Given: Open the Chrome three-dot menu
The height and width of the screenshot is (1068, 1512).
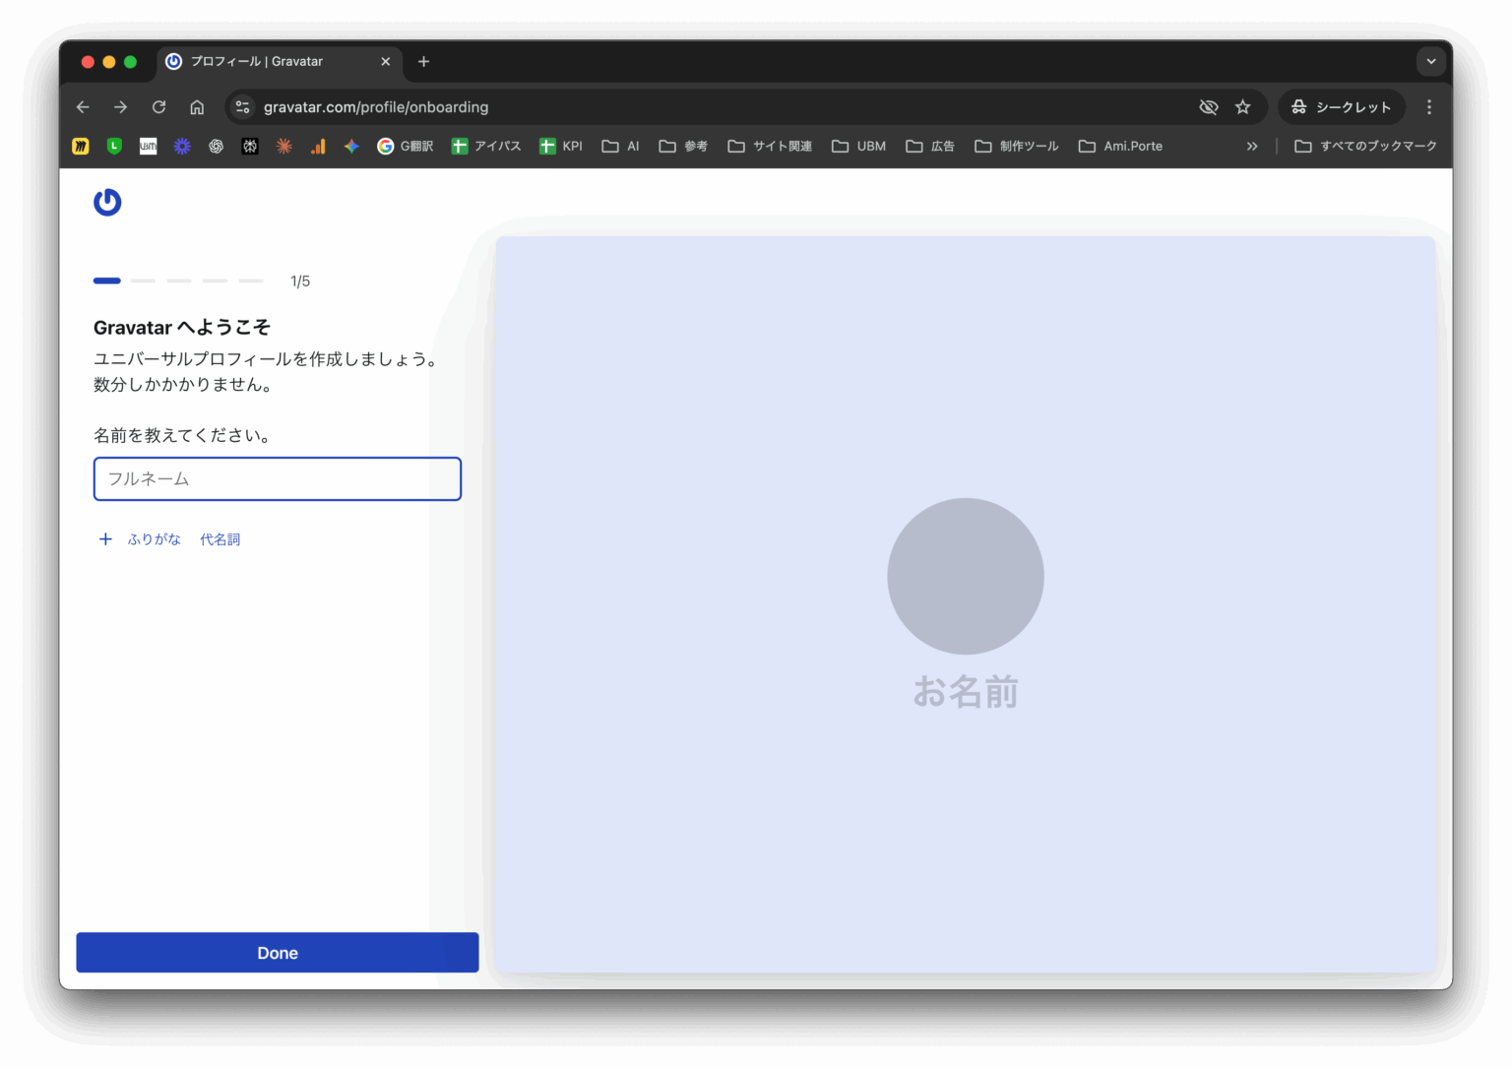Looking at the screenshot, I should point(1429,107).
